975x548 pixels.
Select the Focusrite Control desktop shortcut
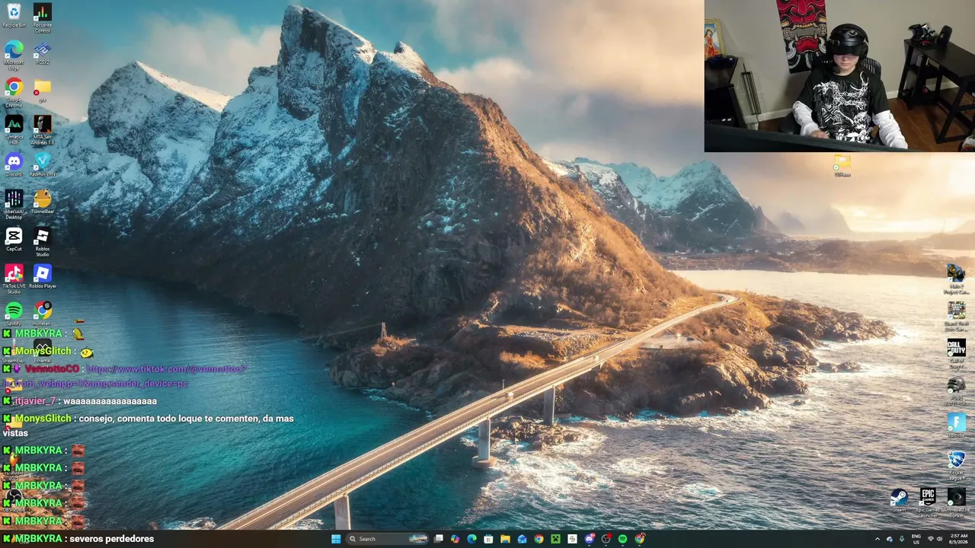tap(43, 18)
